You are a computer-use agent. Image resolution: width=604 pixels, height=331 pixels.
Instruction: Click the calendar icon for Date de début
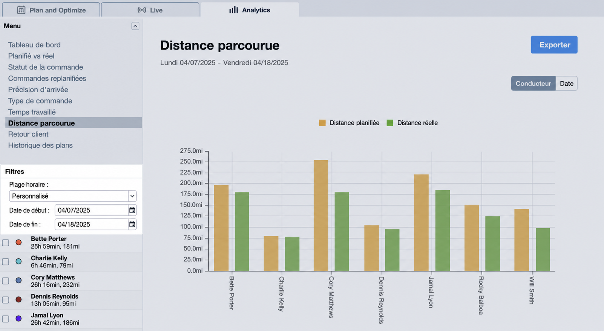(x=132, y=210)
